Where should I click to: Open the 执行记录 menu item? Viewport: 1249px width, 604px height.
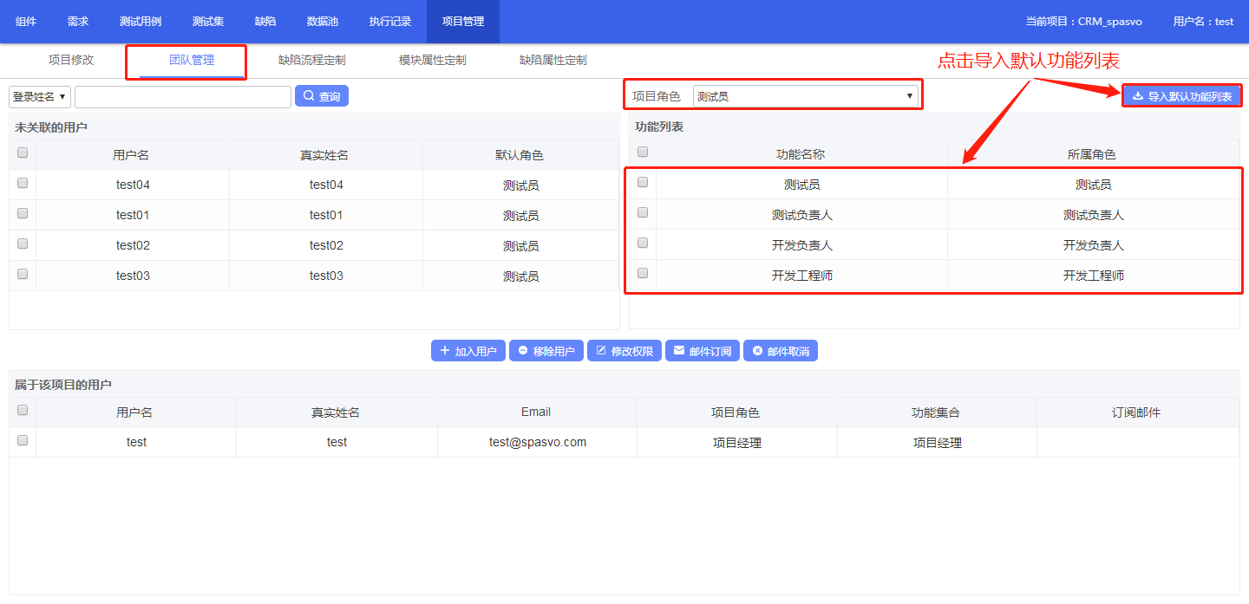(390, 22)
